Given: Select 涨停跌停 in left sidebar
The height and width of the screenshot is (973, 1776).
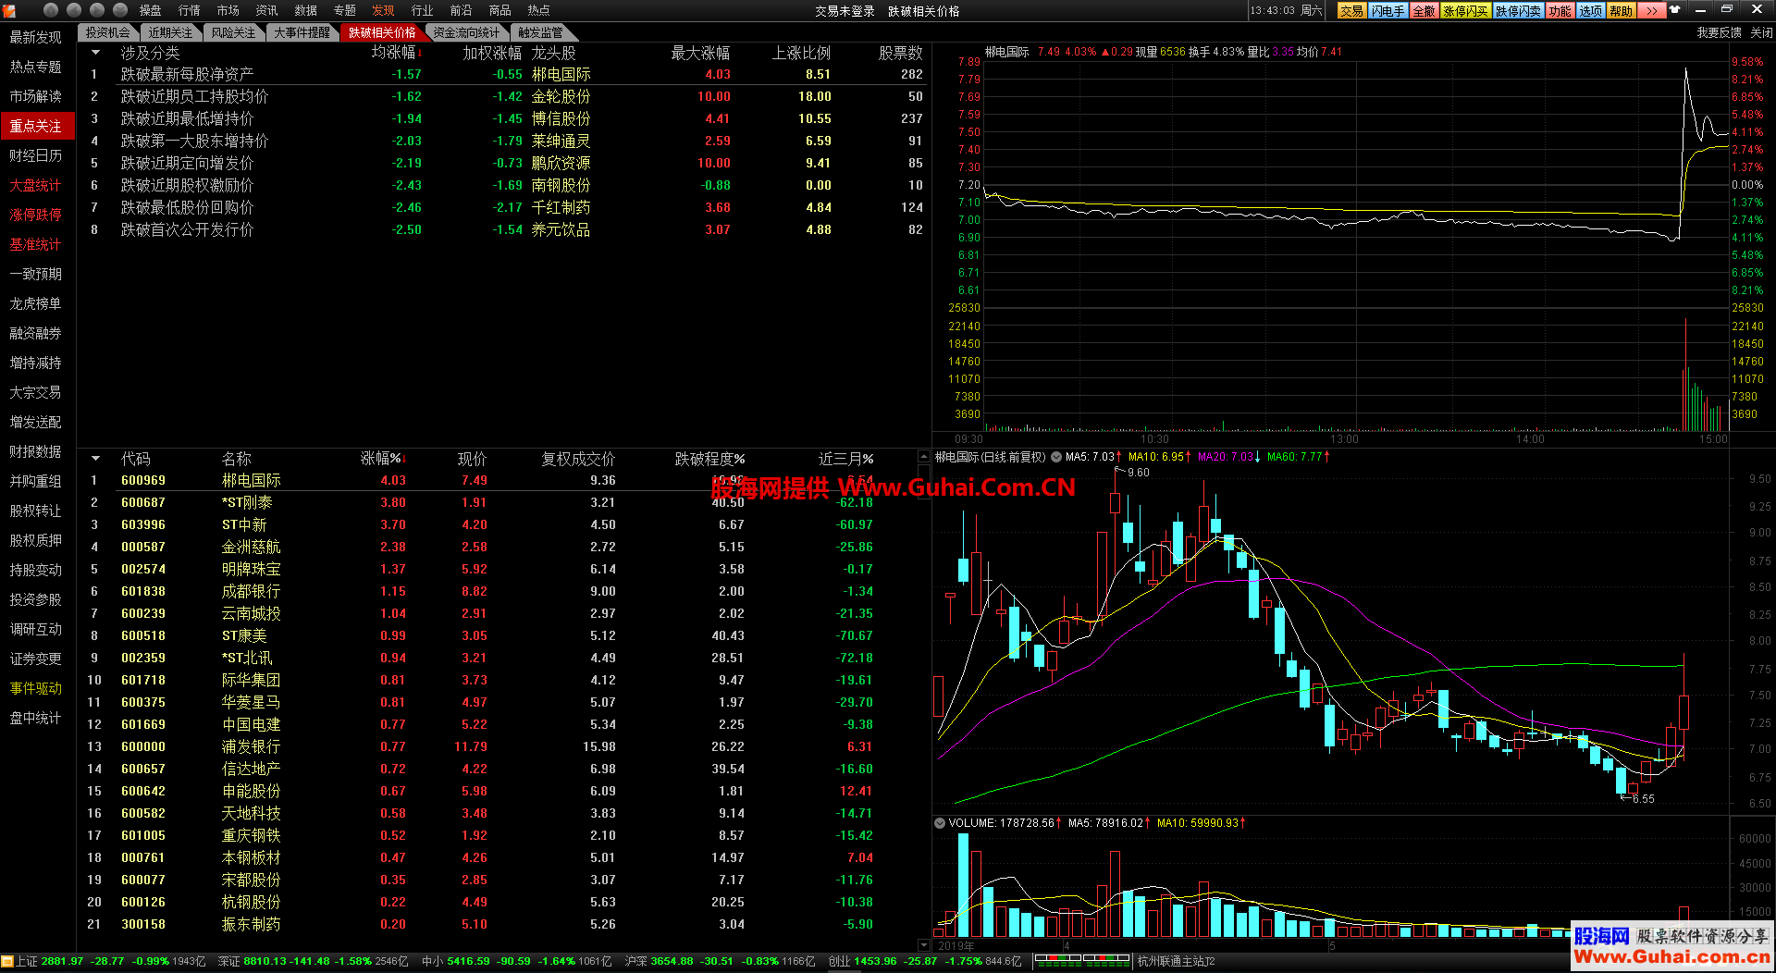Looking at the screenshot, I should (x=35, y=215).
